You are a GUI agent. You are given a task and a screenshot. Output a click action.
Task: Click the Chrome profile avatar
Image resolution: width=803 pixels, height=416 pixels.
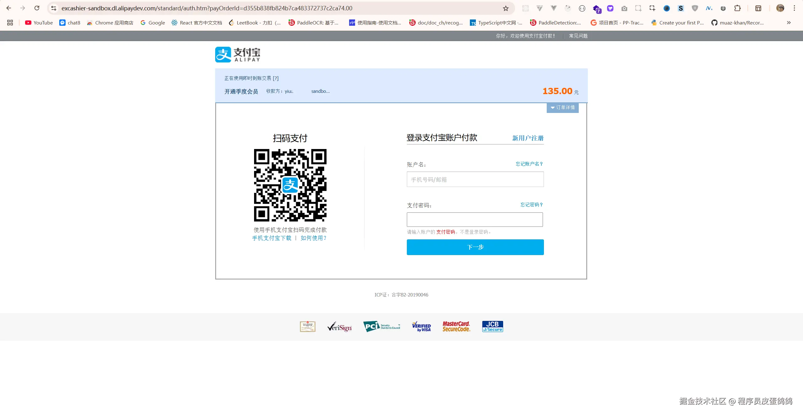780,8
